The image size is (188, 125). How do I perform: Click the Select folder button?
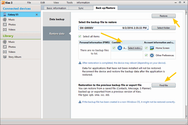(x=164, y=28)
